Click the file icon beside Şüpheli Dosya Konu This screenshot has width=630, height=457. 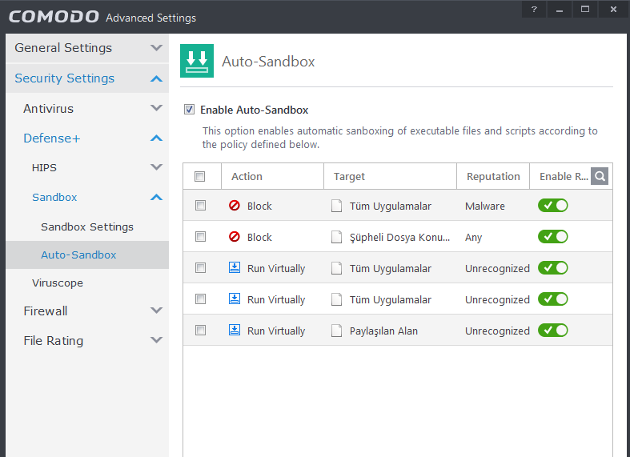click(337, 237)
